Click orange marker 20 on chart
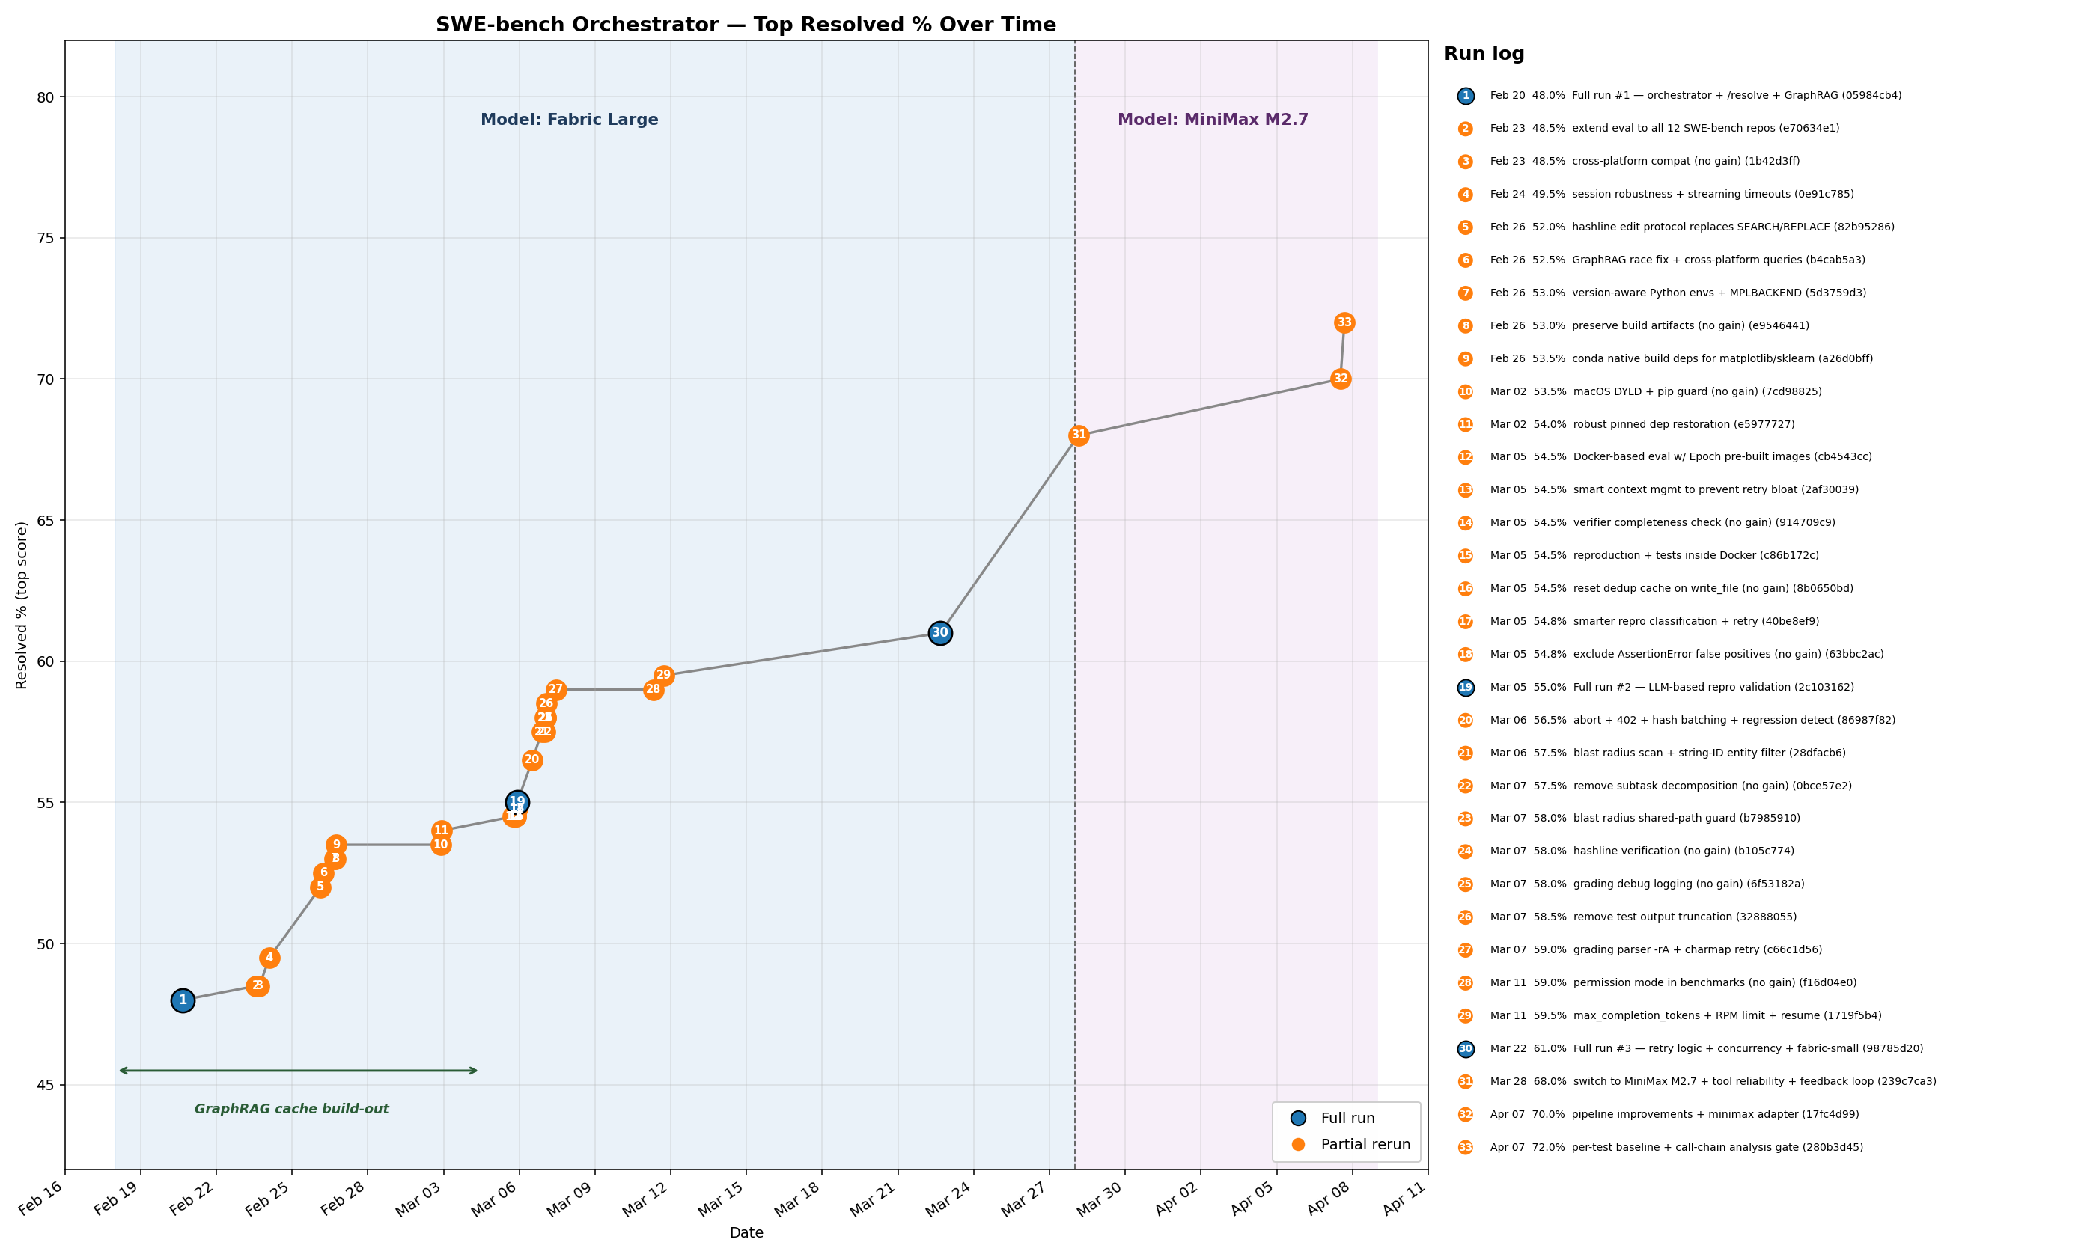Screen dimensions: 2096x1257 click(532, 759)
